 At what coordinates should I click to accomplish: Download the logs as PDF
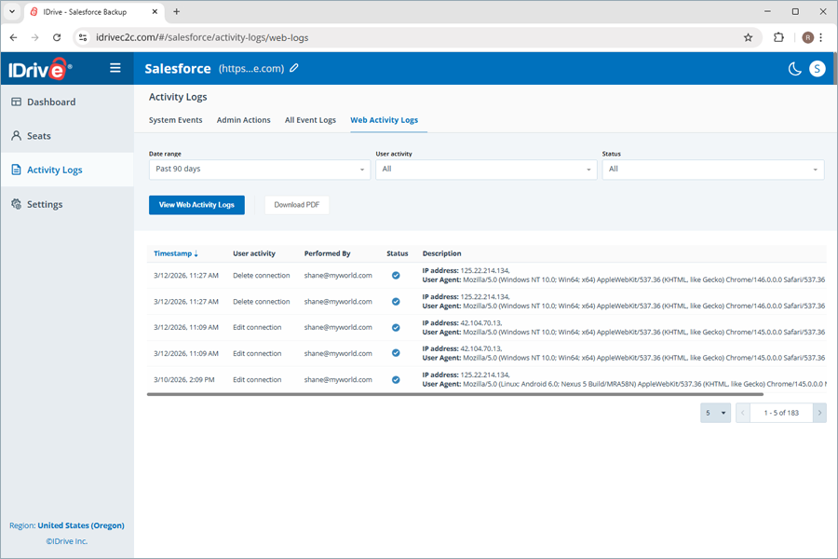(296, 205)
